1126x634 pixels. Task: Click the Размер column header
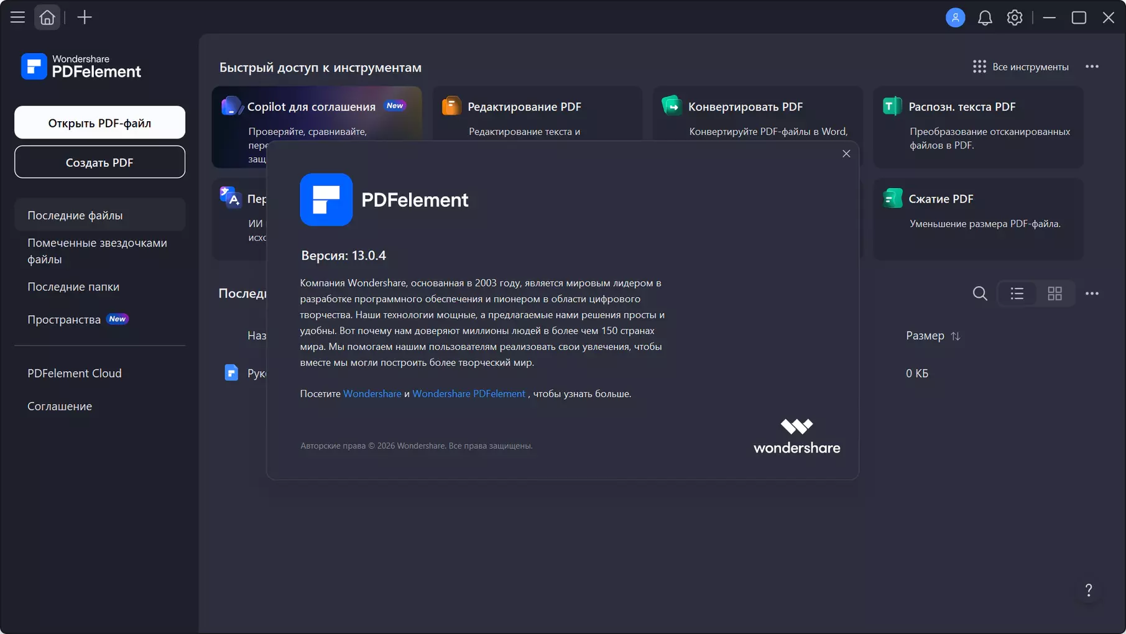click(925, 336)
